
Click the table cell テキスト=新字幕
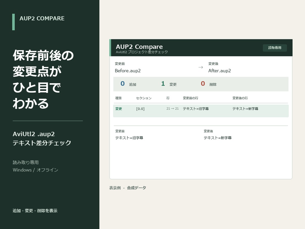[245, 109]
